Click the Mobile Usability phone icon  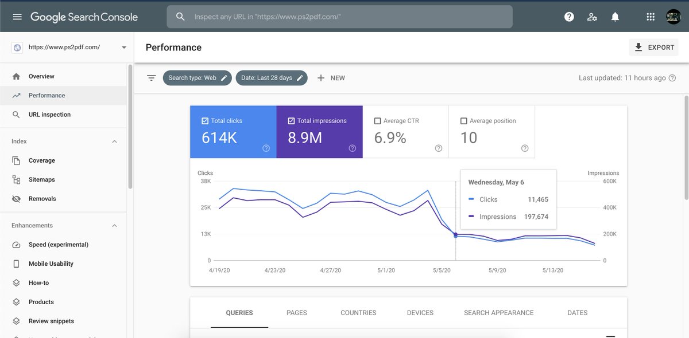click(x=17, y=264)
